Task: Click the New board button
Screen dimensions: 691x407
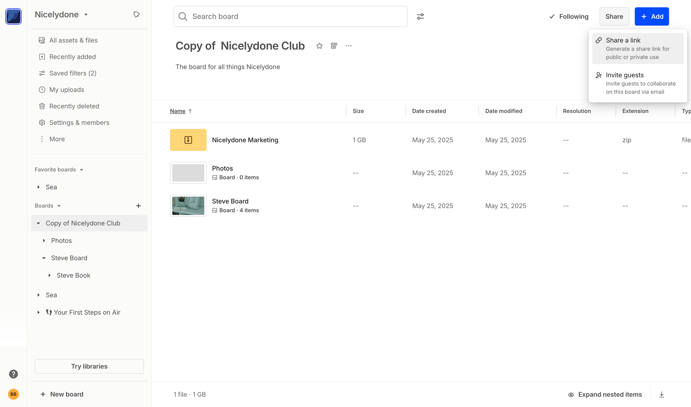Action: click(62, 394)
